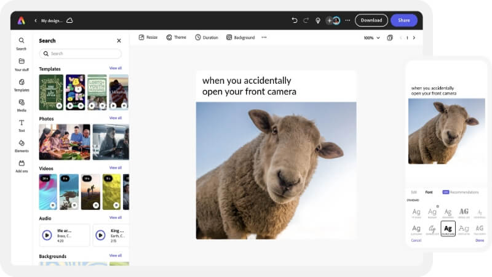The image size is (492, 277).
Task: Go to the previous page arrow
Action: pyautogui.click(x=401, y=38)
